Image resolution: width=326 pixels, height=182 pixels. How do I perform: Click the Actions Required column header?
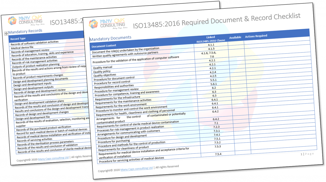click(256, 36)
